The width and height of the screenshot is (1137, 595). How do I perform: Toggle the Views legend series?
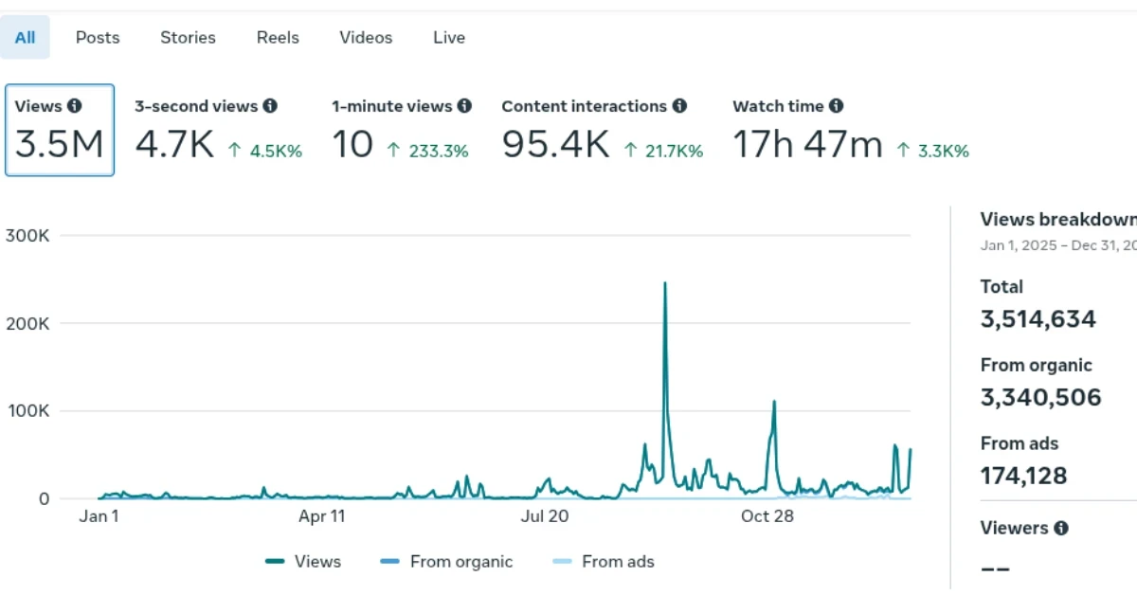(x=303, y=562)
